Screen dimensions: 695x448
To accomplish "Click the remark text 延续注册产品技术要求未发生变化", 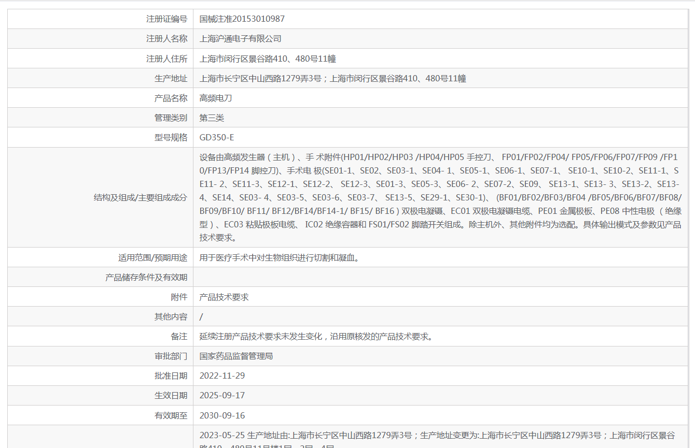I will tap(316, 336).
